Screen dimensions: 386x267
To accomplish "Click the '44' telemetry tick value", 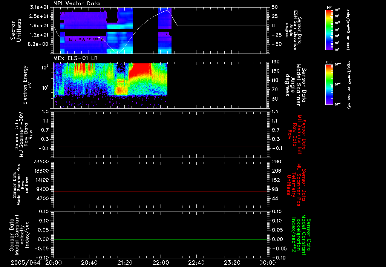I will tap(275, 198).
